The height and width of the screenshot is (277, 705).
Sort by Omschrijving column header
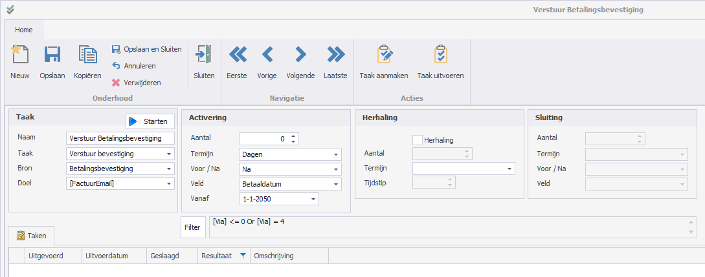289,256
